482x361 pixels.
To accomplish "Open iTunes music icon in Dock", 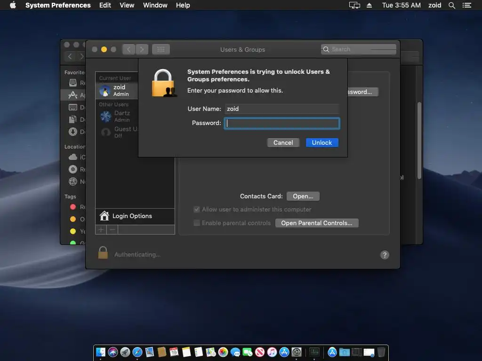I will [272, 352].
